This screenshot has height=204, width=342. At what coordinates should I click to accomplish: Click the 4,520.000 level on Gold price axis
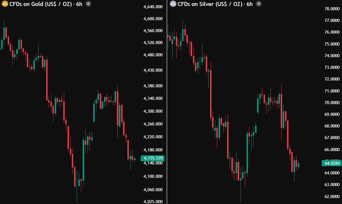[x=153, y=43]
